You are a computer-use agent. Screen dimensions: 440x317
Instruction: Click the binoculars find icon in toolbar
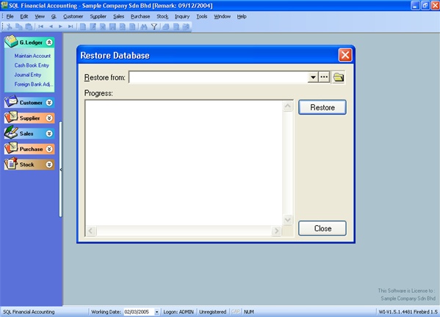pos(144,26)
